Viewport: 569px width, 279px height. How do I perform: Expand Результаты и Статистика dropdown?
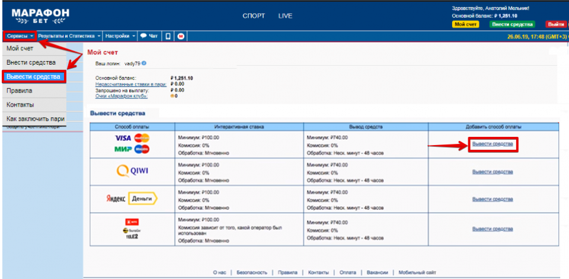(70, 36)
